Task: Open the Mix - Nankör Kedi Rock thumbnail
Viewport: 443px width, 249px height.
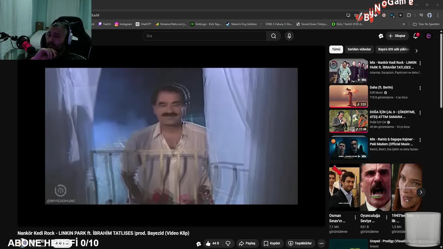Action: pos(349,71)
